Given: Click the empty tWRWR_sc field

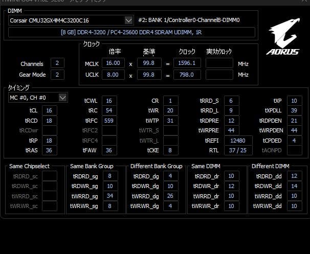Looking at the screenshot, I should [x=50, y=206].
